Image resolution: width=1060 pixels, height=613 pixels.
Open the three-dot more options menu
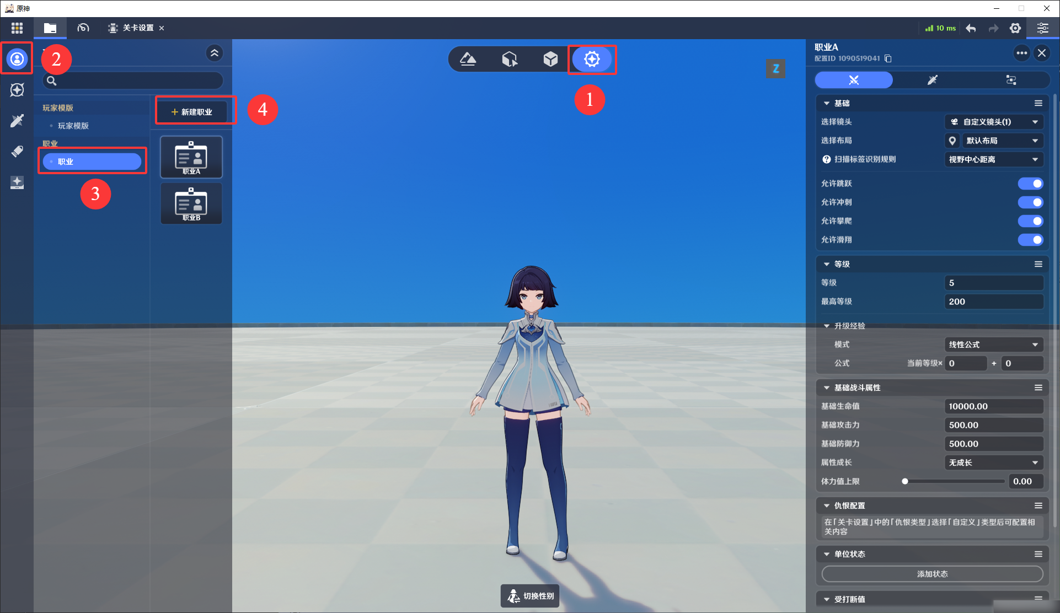1021,53
